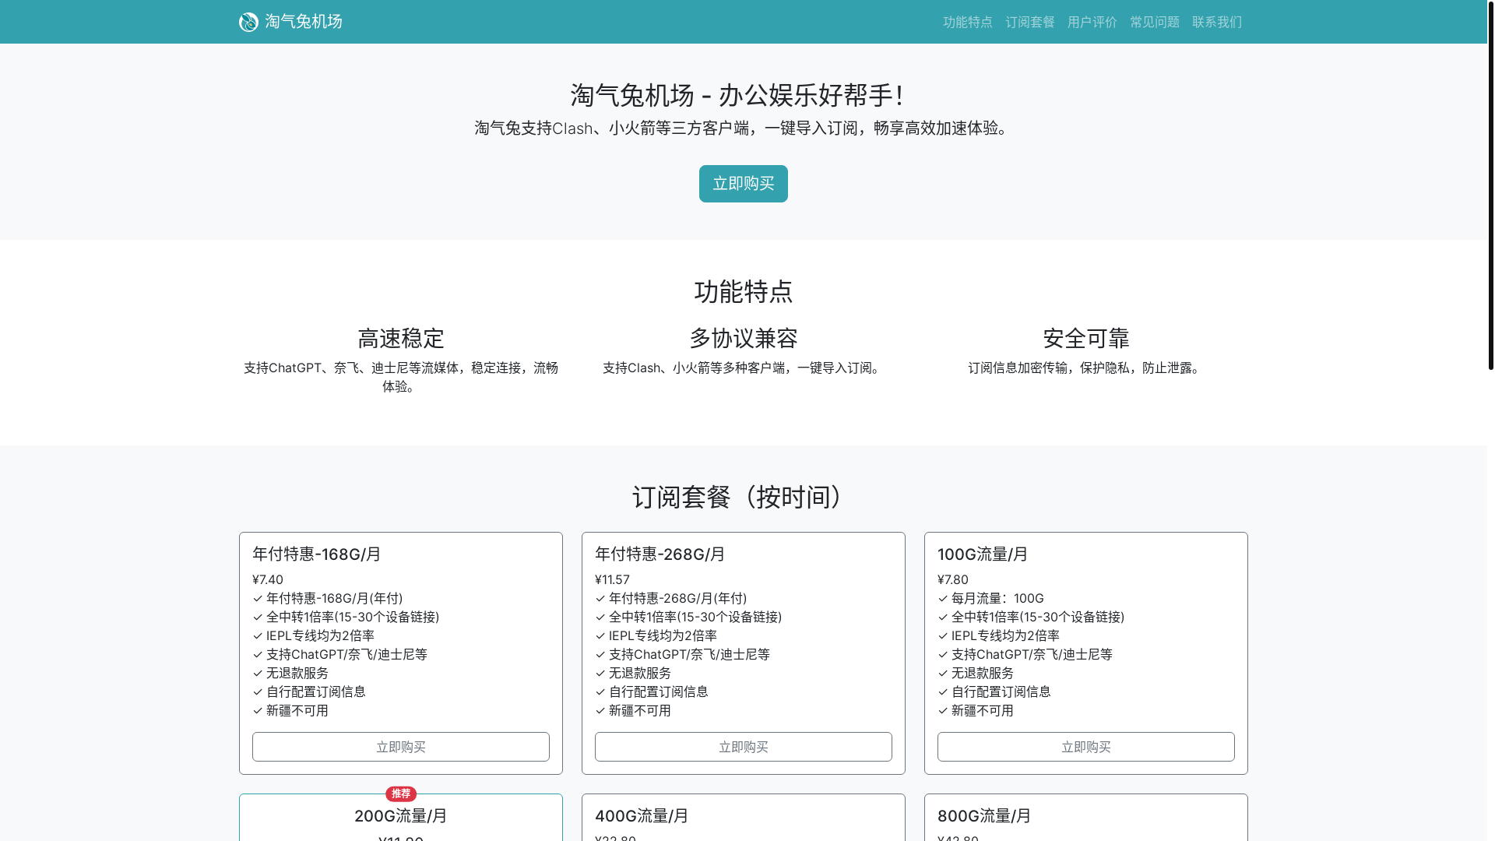1495x841 pixels.
Task: Click checkmark beside 每月流量：100G
Action: point(943,598)
